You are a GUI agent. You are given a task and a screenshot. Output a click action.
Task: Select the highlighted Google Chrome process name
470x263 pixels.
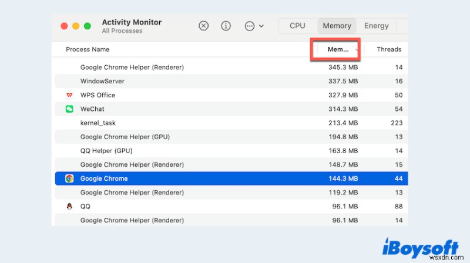(x=104, y=178)
